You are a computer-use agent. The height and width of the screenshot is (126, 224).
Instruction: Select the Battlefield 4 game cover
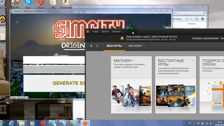pos(131,96)
